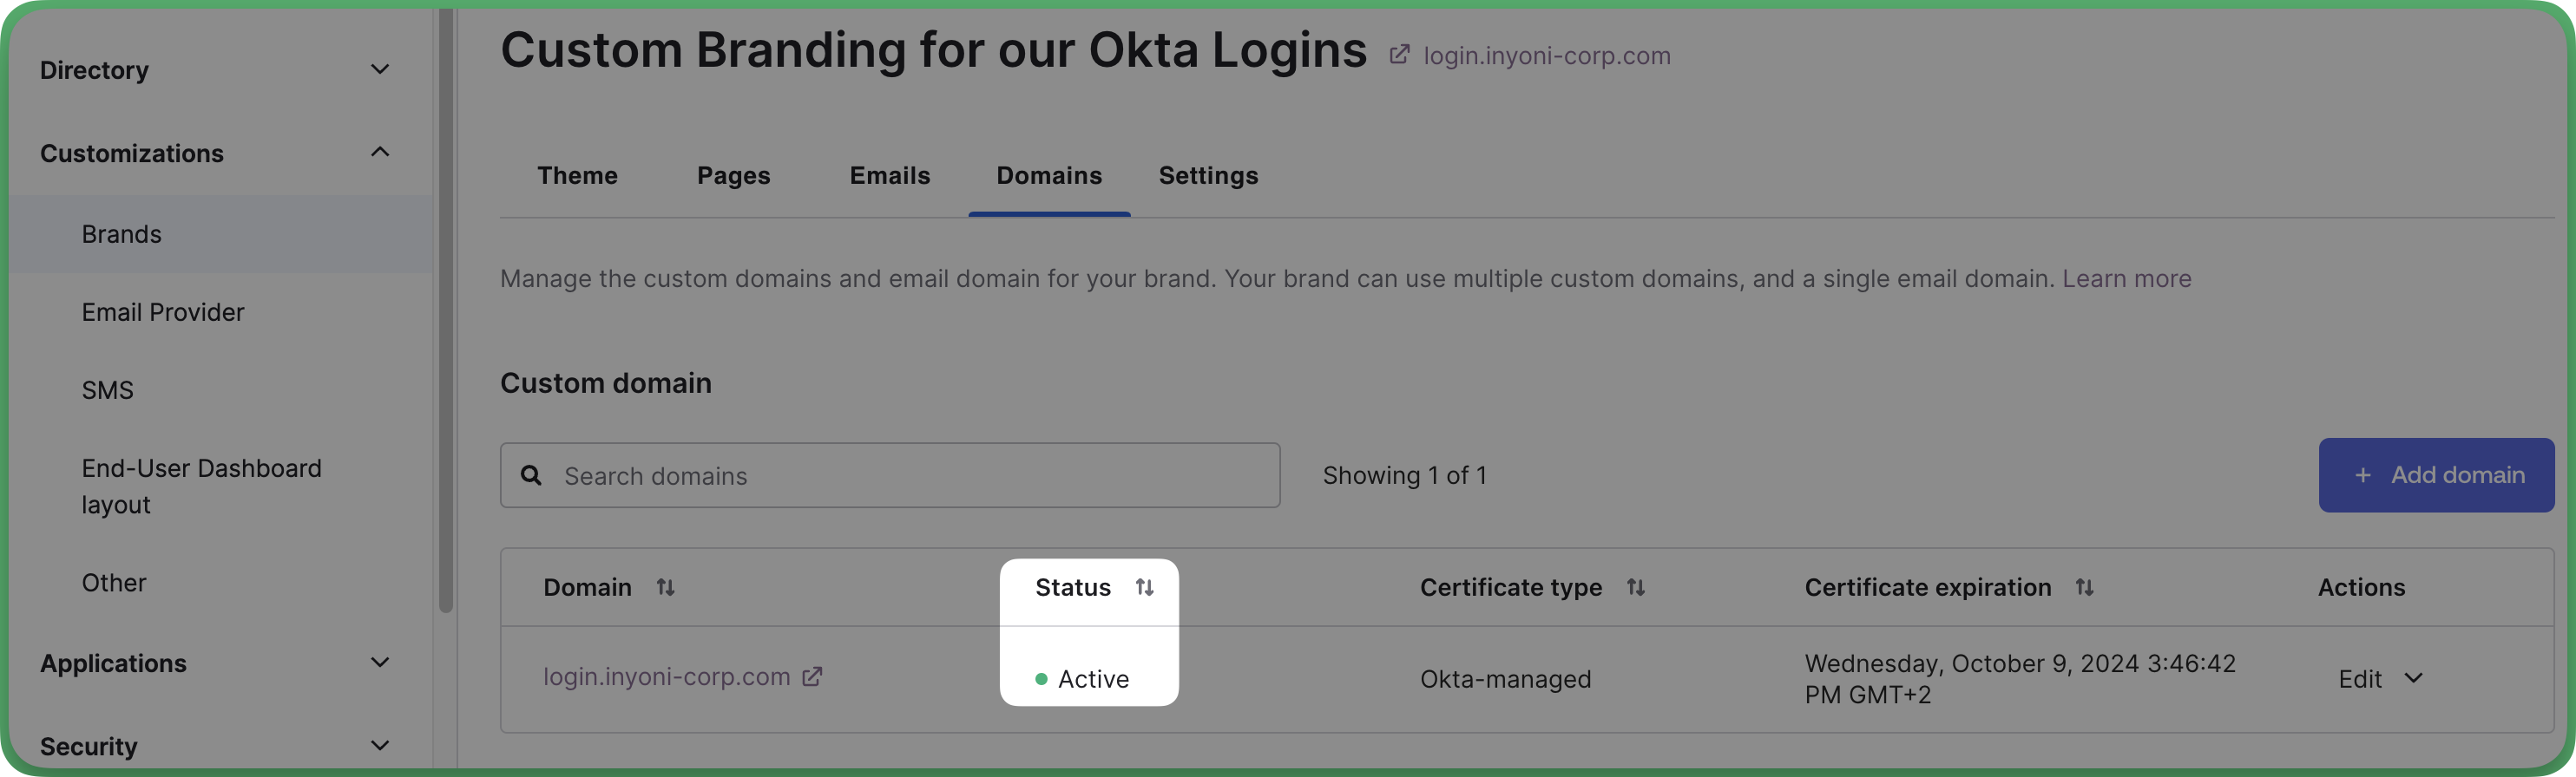Click external link icon next to domain row

(x=812, y=676)
